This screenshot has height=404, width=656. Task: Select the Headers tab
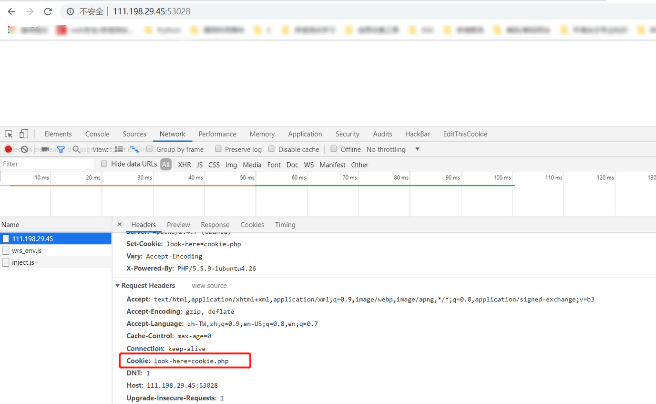pyautogui.click(x=143, y=225)
